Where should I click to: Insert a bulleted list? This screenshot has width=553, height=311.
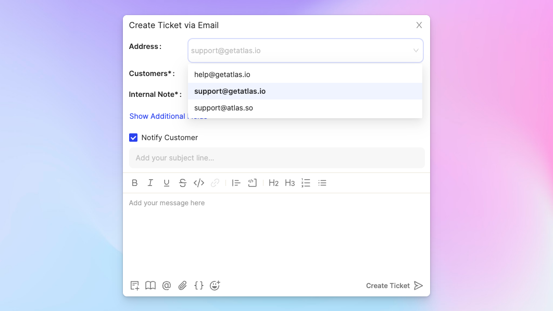pyautogui.click(x=322, y=183)
